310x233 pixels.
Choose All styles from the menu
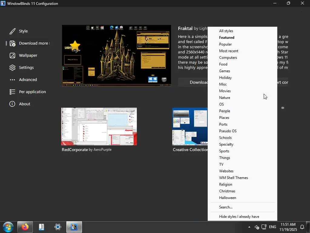click(242, 31)
